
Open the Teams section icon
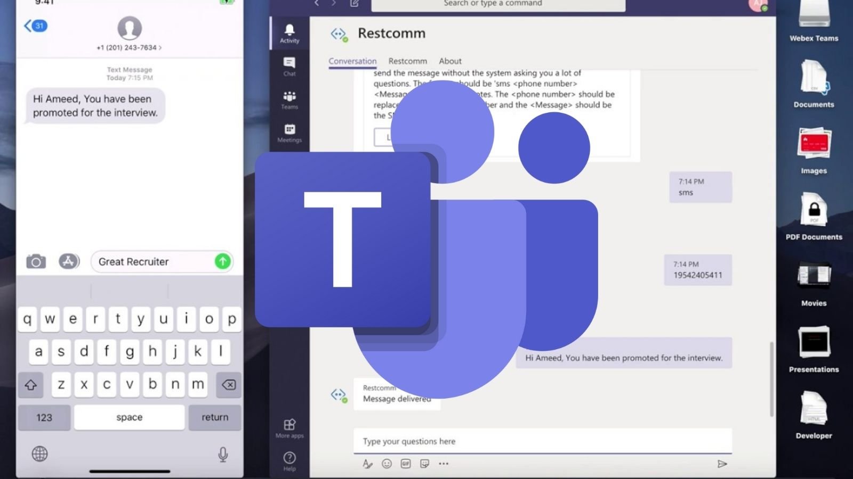tap(289, 100)
